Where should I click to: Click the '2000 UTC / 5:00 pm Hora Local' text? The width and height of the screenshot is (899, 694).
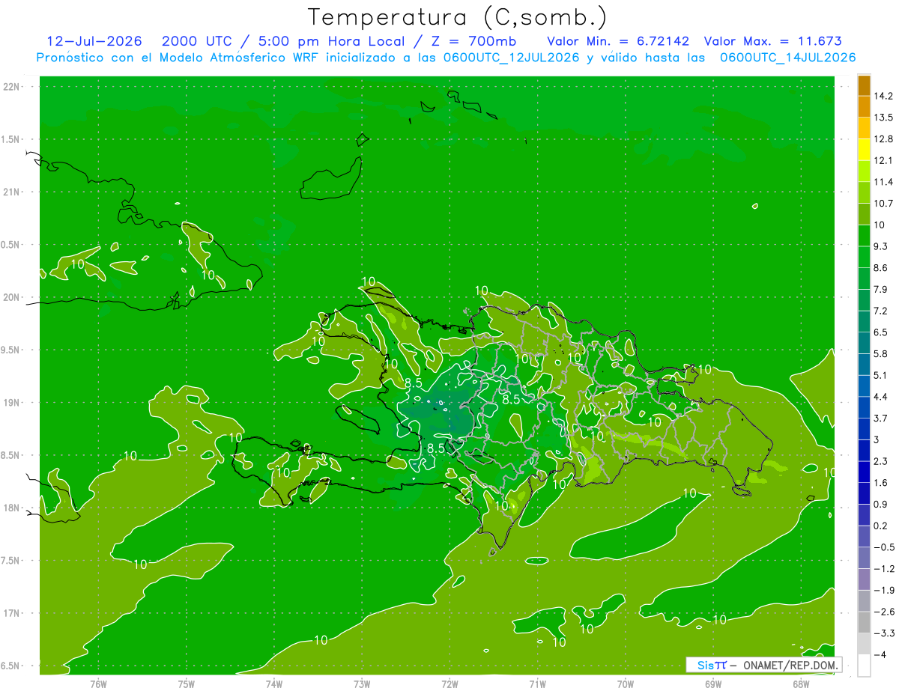283,41
